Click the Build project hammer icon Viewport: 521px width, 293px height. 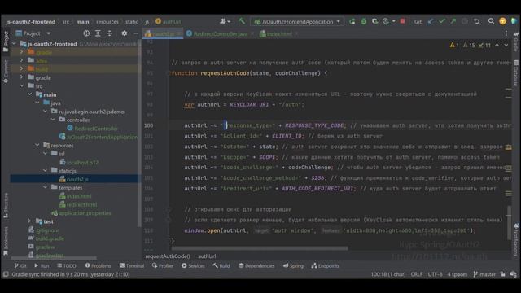242,22
